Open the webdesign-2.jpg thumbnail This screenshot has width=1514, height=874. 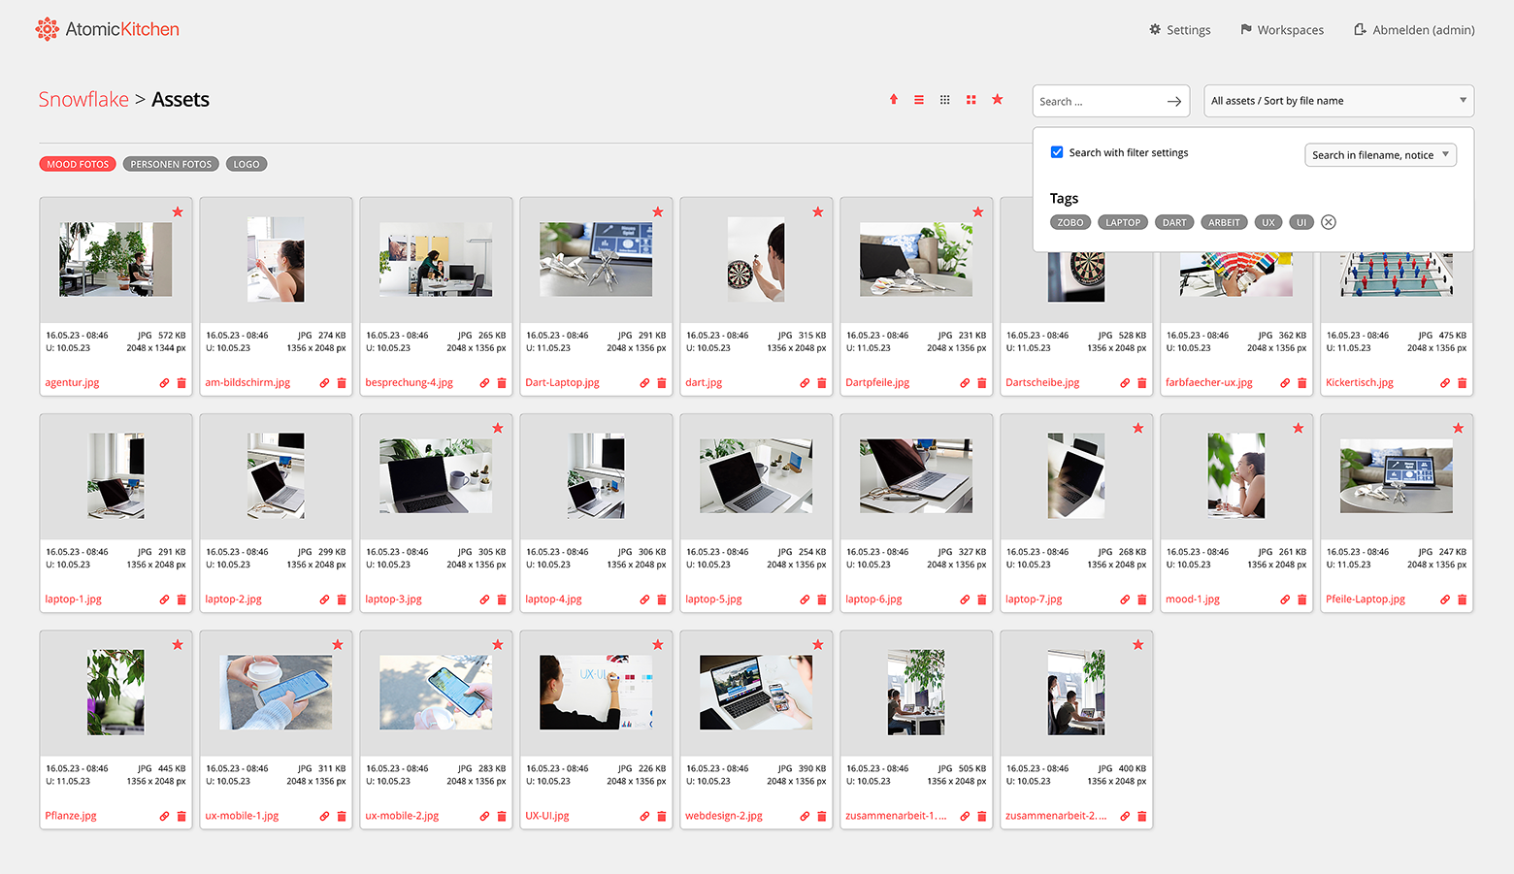pos(756,692)
